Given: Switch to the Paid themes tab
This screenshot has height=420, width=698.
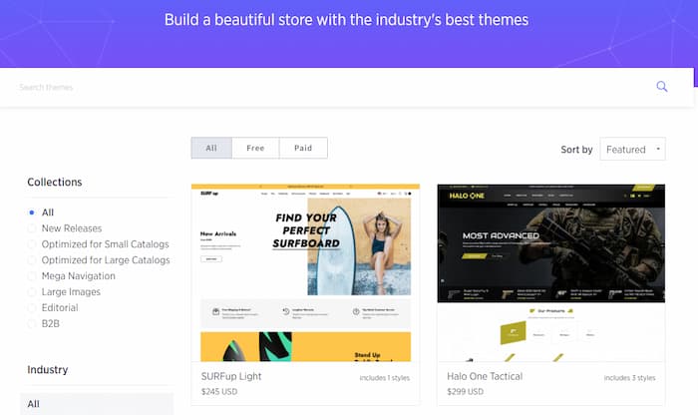Looking at the screenshot, I should [303, 148].
